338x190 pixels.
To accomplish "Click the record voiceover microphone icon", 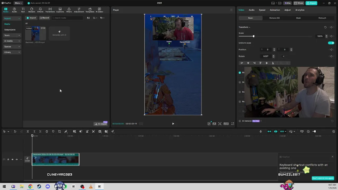I will tap(261, 131).
